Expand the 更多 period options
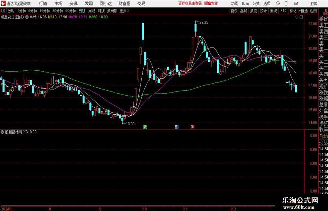 [x=125, y=11]
